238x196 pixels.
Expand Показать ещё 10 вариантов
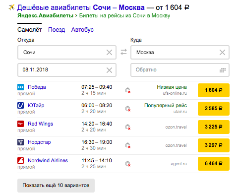click(x=56, y=186)
